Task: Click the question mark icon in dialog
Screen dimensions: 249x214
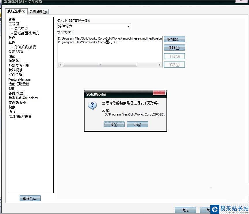Action: [x=92, y=106]
